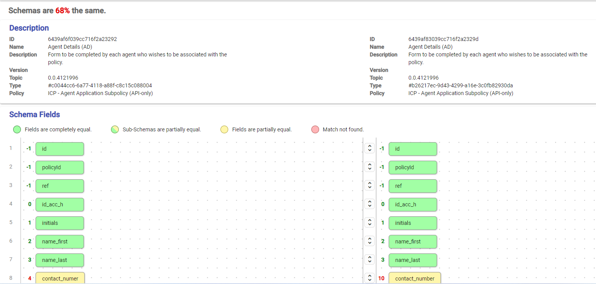Select "contact_number" in the right schema
The width and height of the screenshot is (596, 284).
415,278
